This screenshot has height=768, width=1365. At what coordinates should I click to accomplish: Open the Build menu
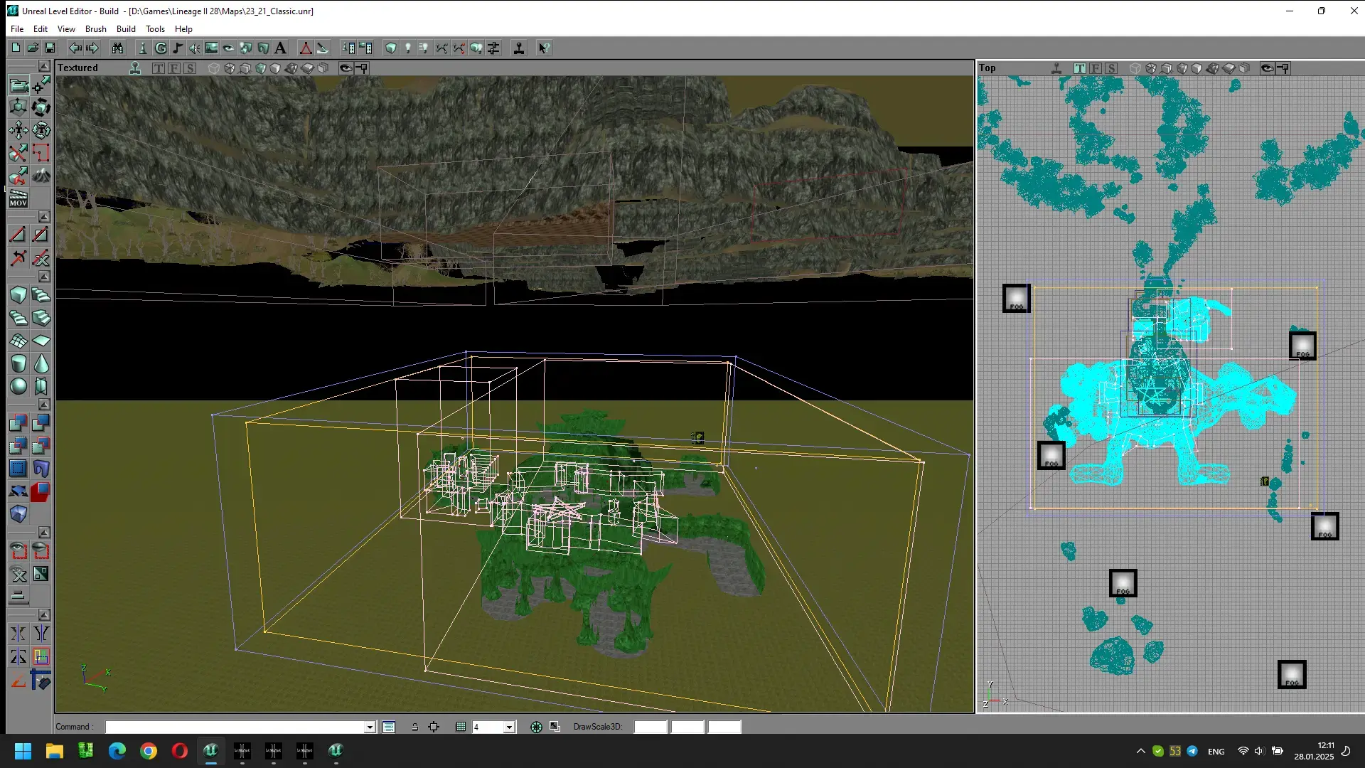coord(126,29)
